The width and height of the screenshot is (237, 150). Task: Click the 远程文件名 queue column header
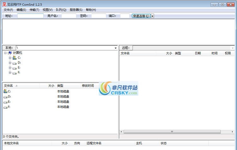[110, 143]
